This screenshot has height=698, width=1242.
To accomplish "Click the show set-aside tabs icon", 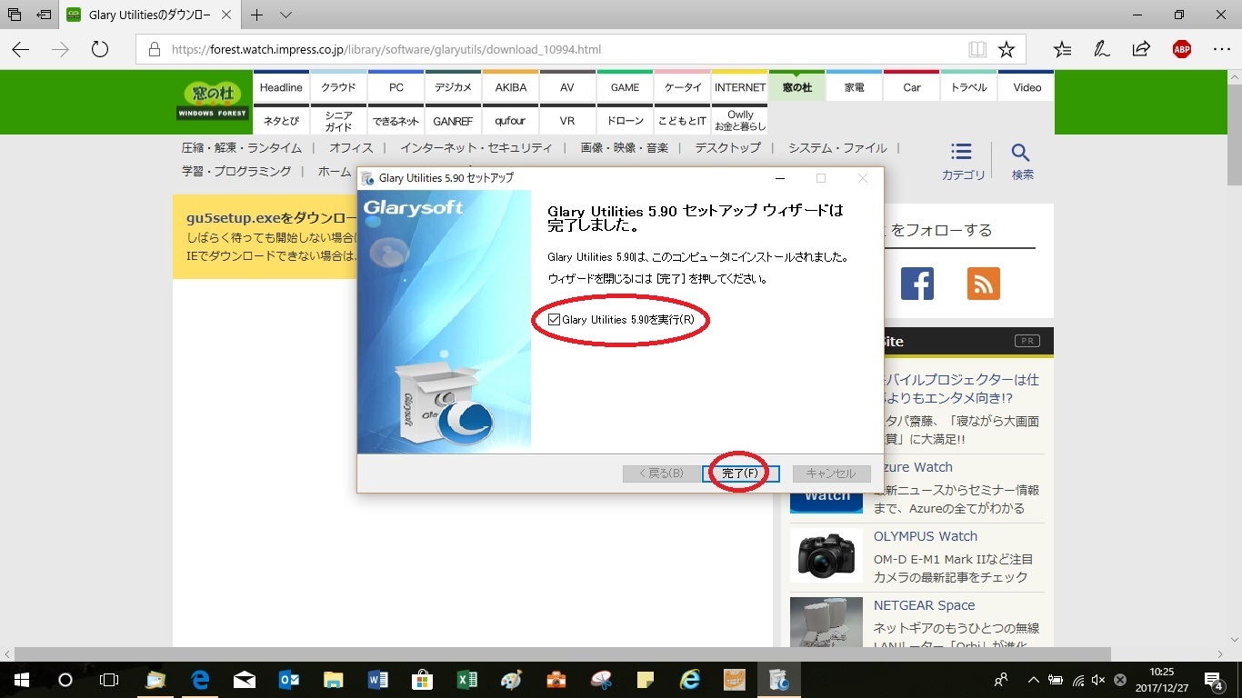I will (x=15, y=15).
